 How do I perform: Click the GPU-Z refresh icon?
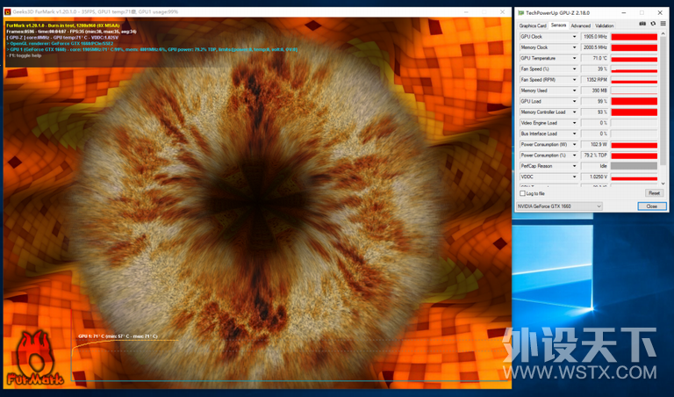tap(653, 24)
